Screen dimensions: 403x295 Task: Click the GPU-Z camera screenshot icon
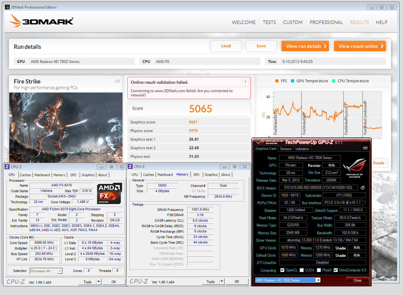(365, 148)
